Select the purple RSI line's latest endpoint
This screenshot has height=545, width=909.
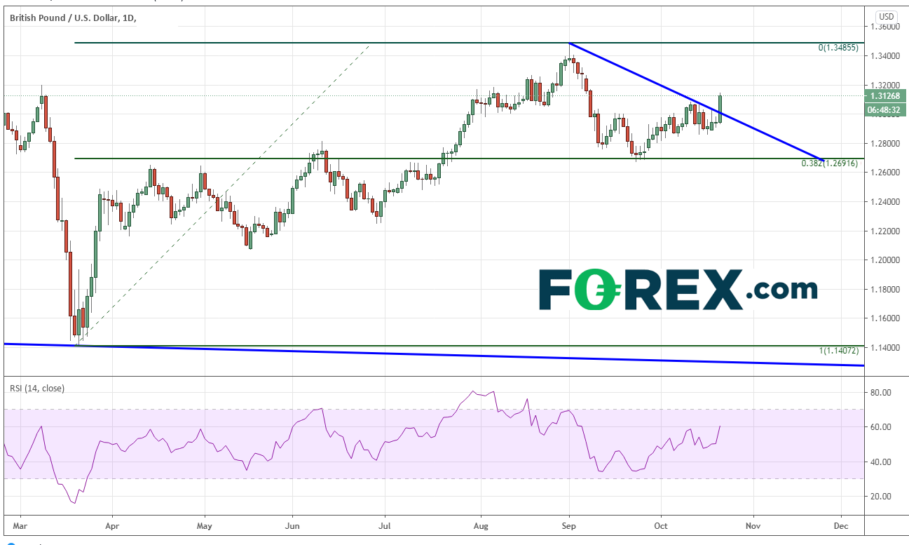pyautogui.click(x=720, y=426)
